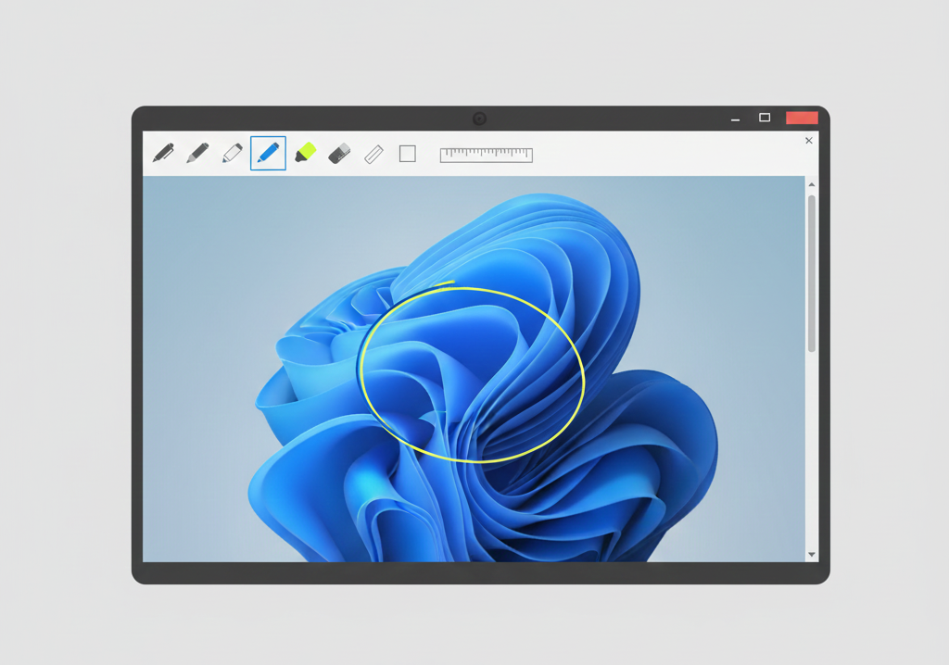Click the webcam dot on the top bezel
Viewport: 949px width, 665px height.
pyautogui.click(x=480, y=118)
